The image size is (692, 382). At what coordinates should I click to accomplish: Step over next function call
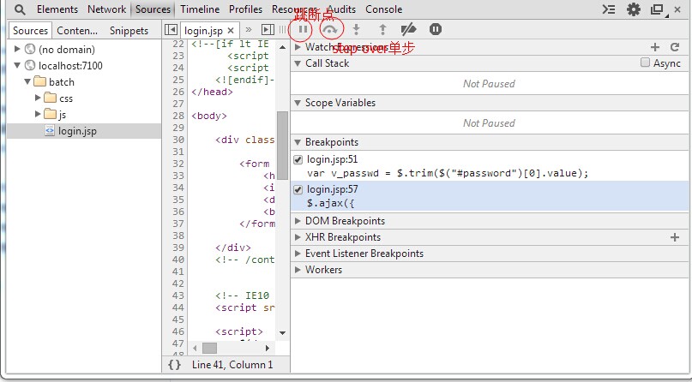pyautogui.click(x=330, y=29)
